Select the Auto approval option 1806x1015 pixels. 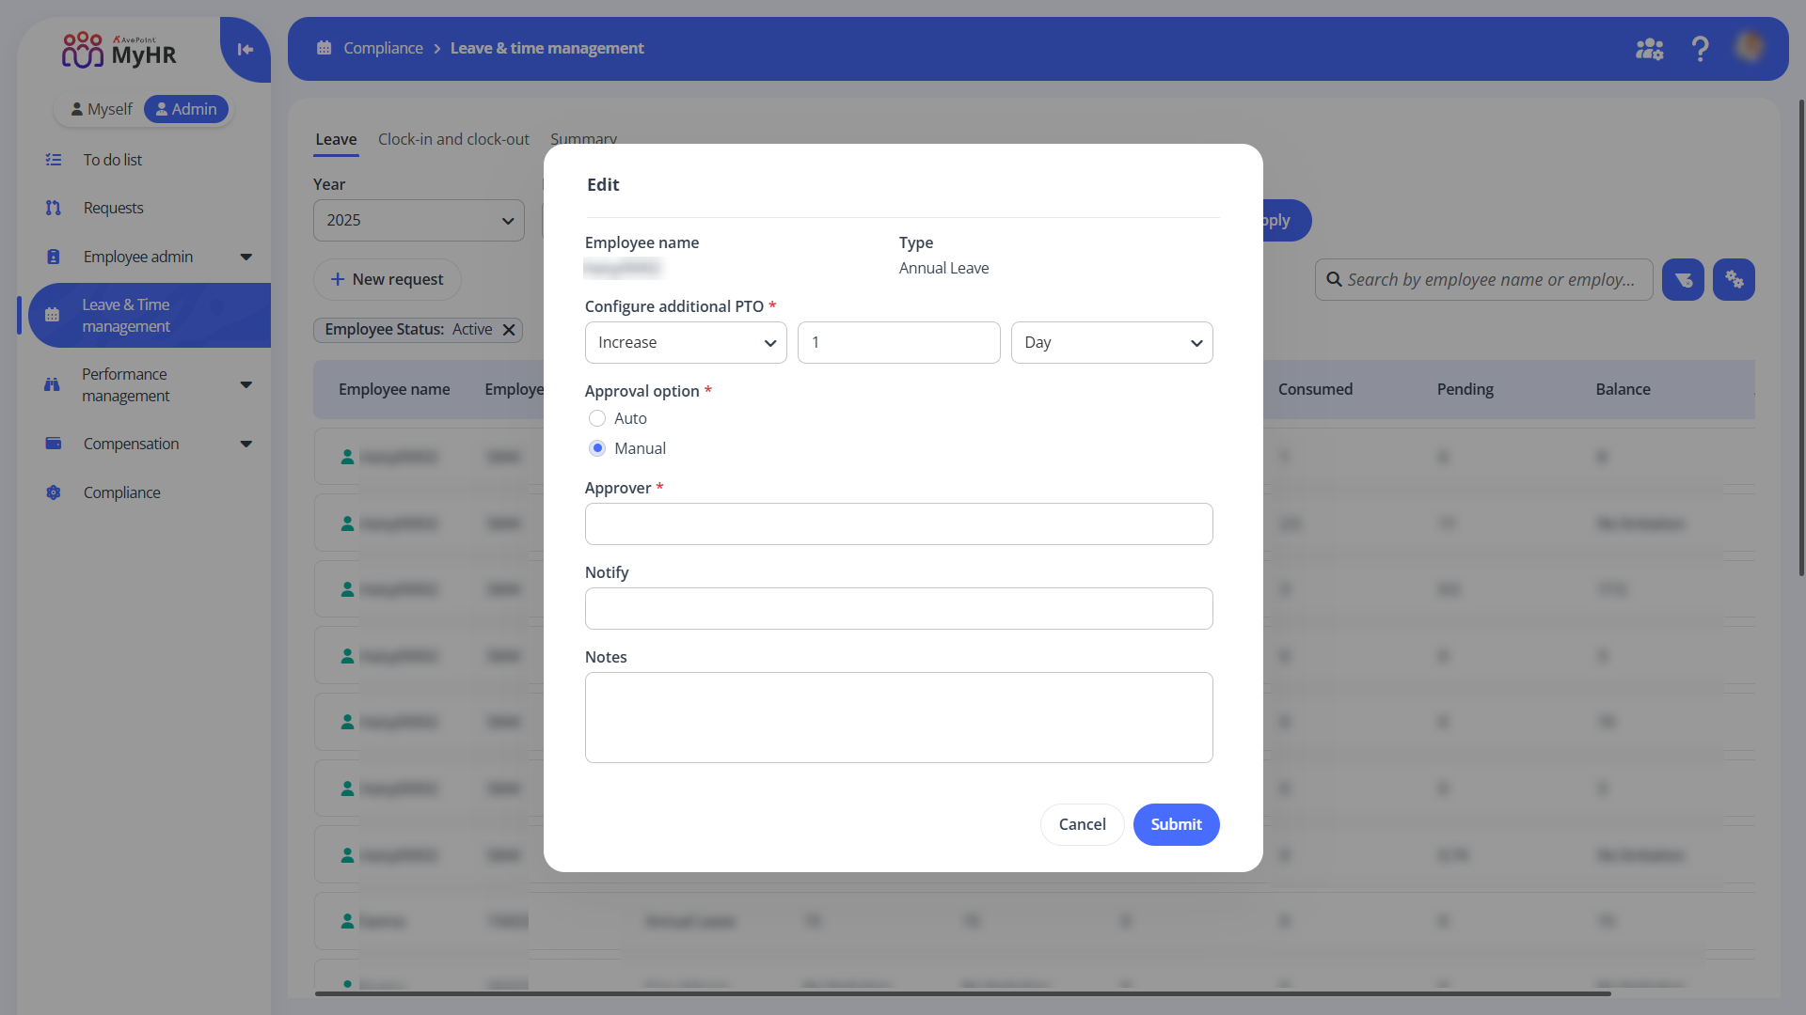597,418
